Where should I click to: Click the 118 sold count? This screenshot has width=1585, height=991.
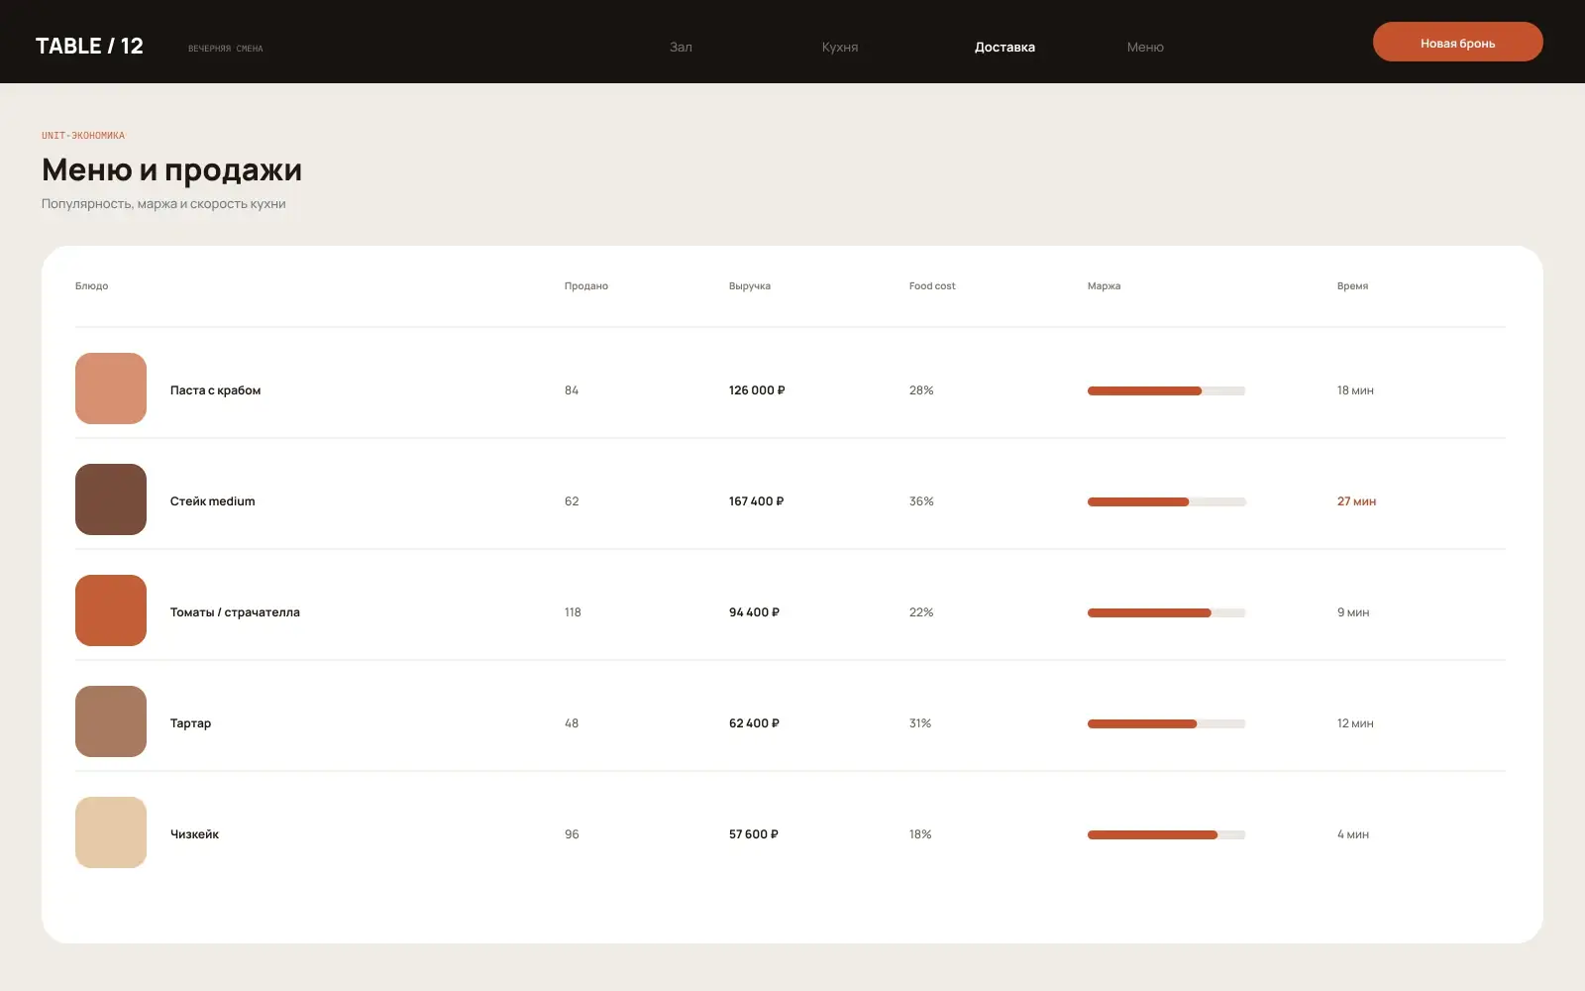(573, 612)
